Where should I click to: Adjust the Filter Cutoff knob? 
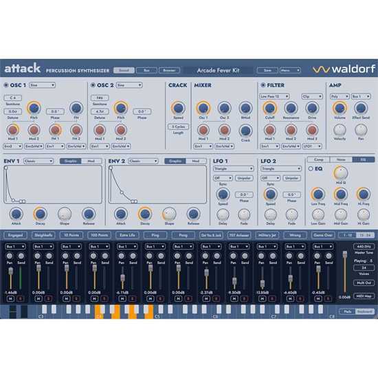point(270,108)
